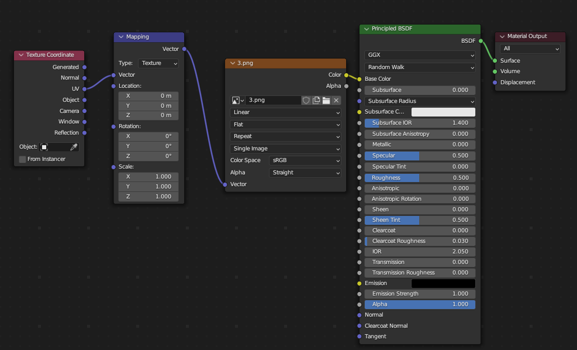Click the Base Color input socket
Image resolution: width=577 pixels, height=350 pixels.
click(360, 79)
